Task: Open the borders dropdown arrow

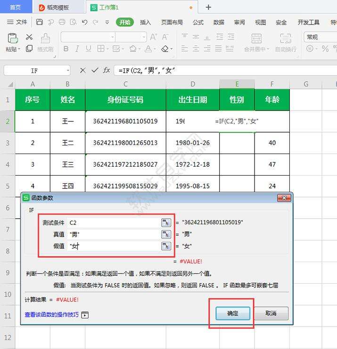Action: pyautogui.click(x=107, y=49)
